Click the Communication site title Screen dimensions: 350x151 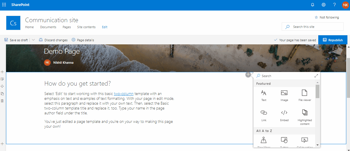point(51,20)
